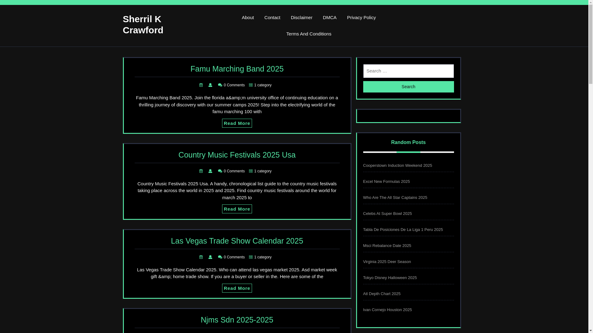Click Read More under Las Vegas Trade Show post
Screen dimensions: 593x333
(x=237, y=288)
